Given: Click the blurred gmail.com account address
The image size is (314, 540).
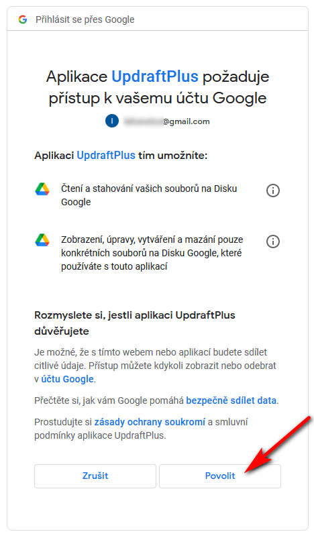Looking at the screenshot, I should click(166, 121).
